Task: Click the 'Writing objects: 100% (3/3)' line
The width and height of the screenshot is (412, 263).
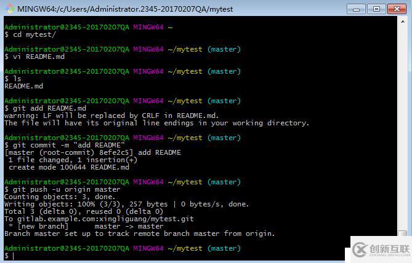Action: tap(126, 204)
